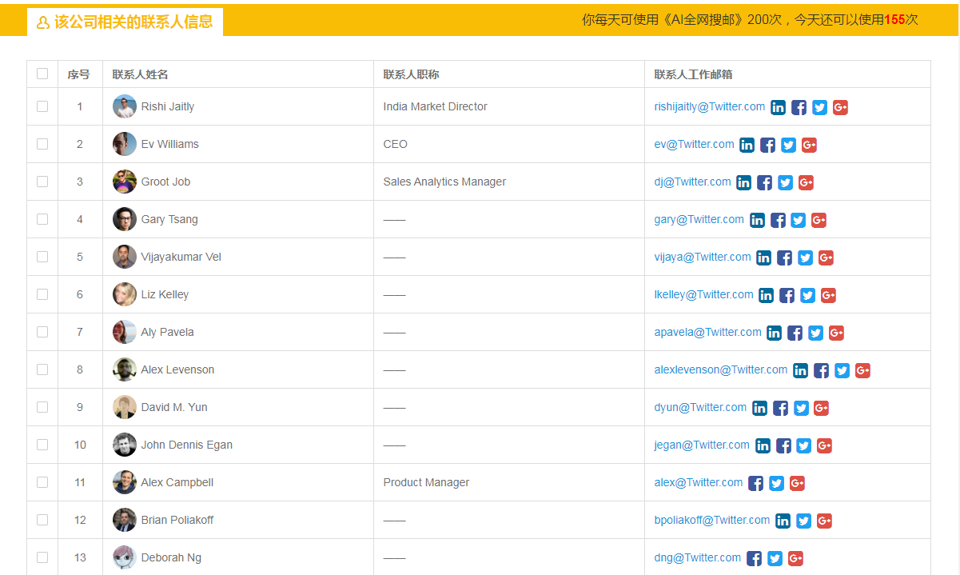Click the name John Dennis Egan

click(187, 445)
